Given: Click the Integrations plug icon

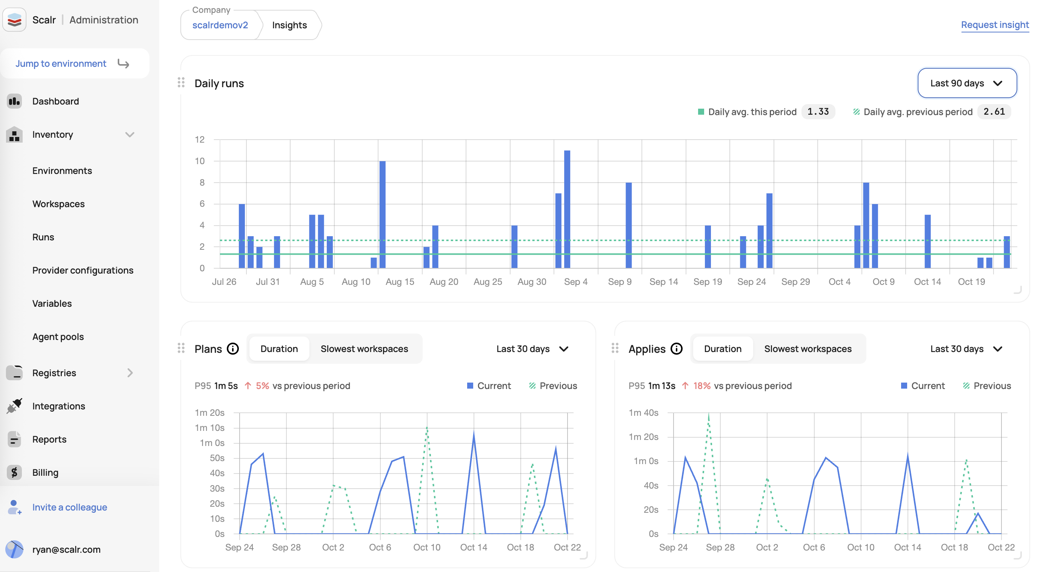Looking at the screenshot, I should tap(14, 406).
